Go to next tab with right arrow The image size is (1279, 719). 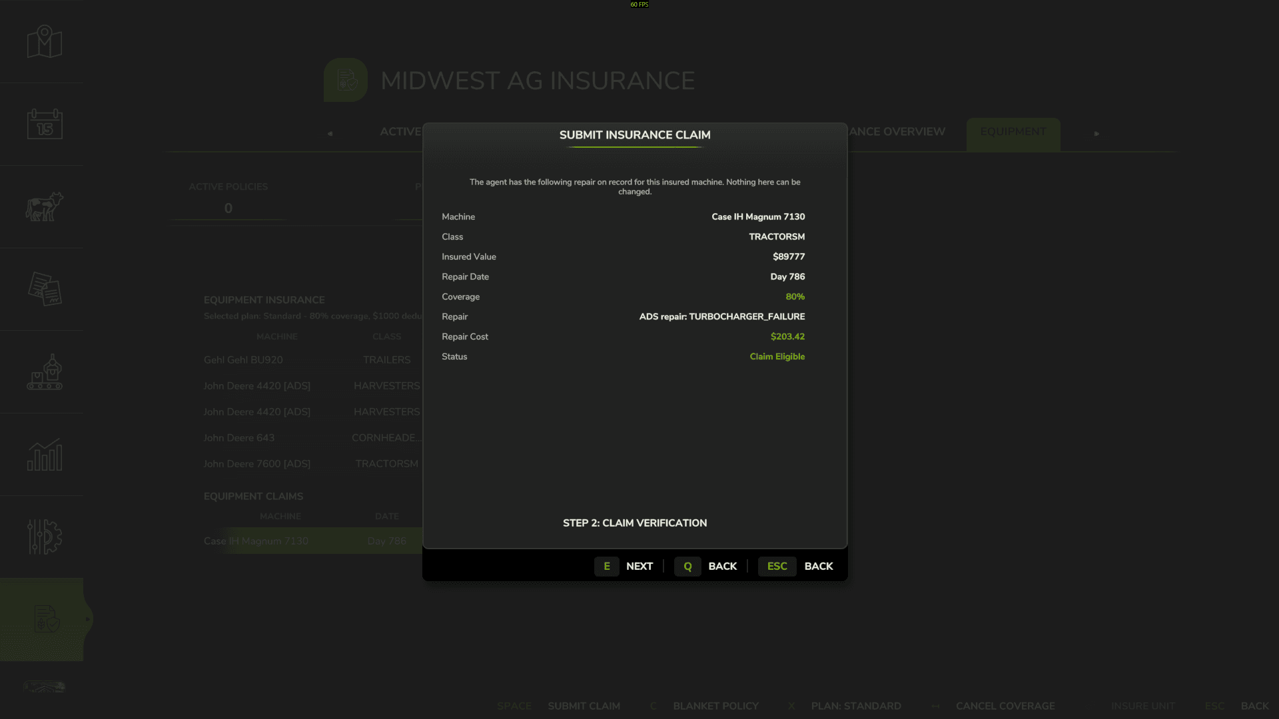[x=1096, y=133]
